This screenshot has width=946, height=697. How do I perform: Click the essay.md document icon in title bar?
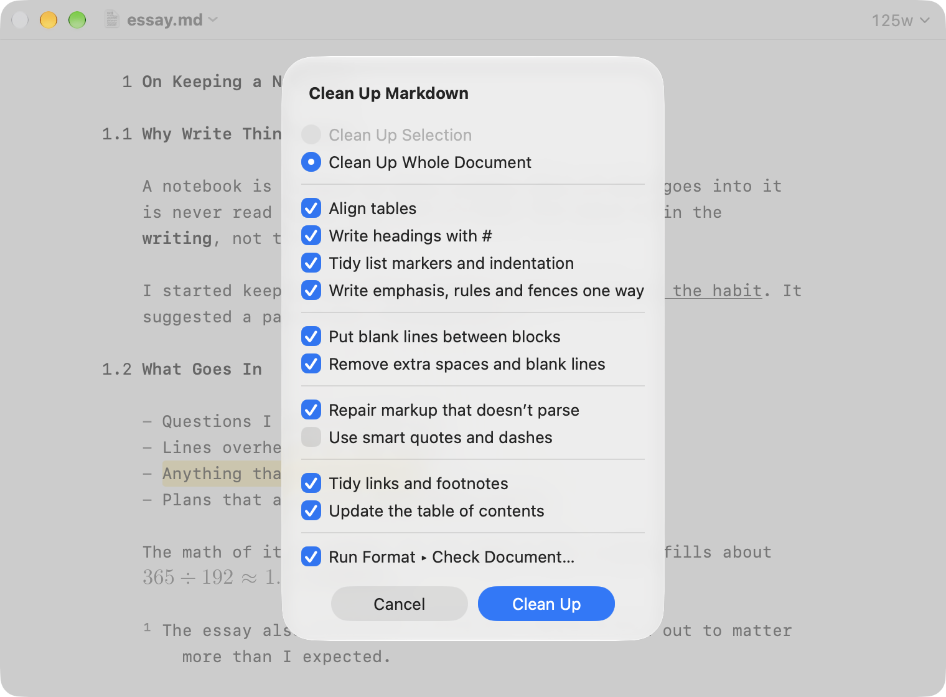pyautogui.click(x=112, y=19)
